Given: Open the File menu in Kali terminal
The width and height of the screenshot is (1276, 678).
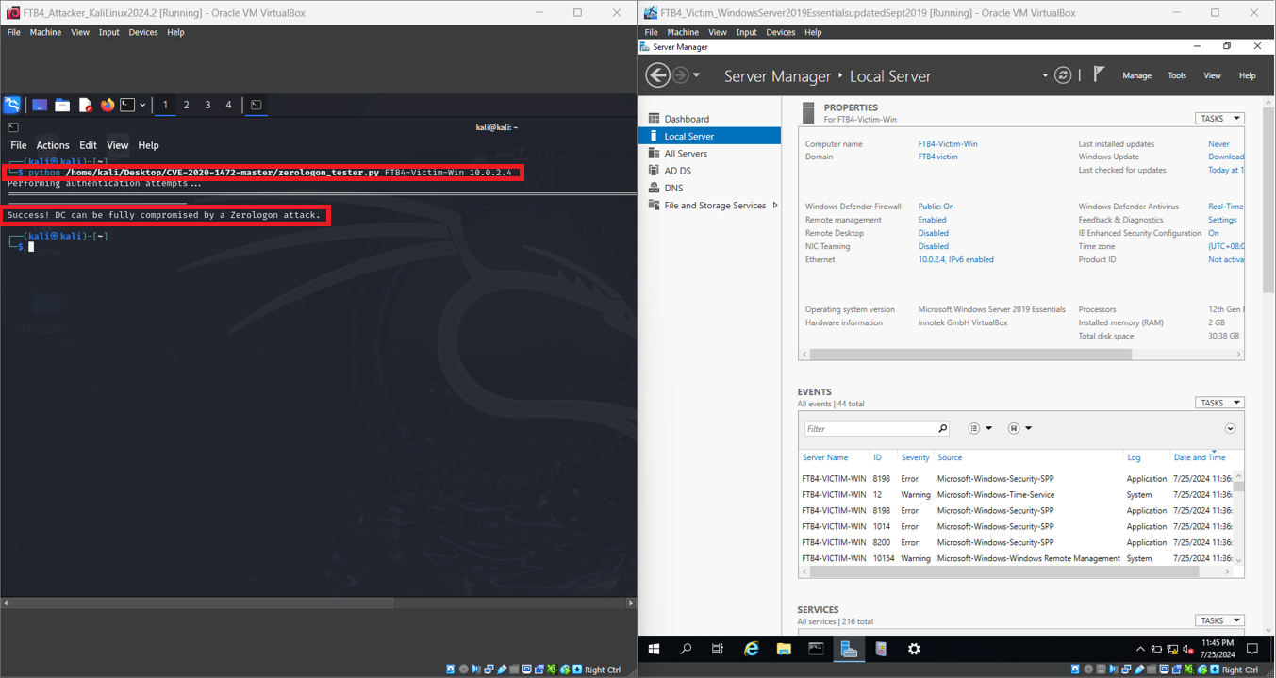Looking at the screenshot, I should tap(18, 145).
